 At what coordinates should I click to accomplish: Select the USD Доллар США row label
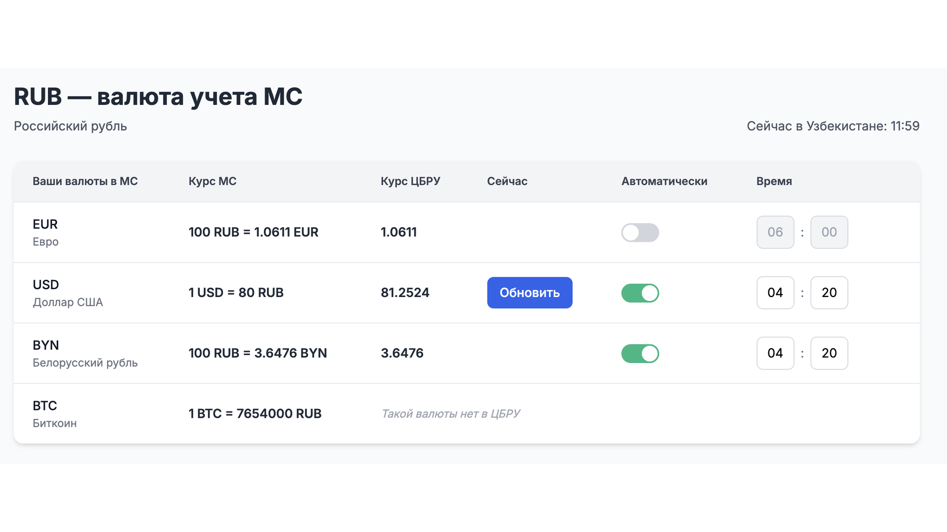pos(68,293)
